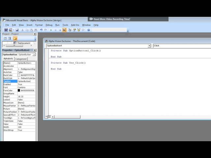The image size is (211, 158).
Task: Place cursor in Private Sub OptionButton1_Click line
Action: click(76, 51)
